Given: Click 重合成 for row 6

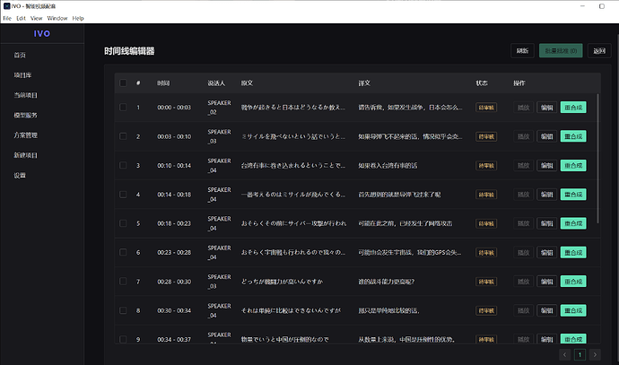Looking at the screenshot, I should click(573, 252).
